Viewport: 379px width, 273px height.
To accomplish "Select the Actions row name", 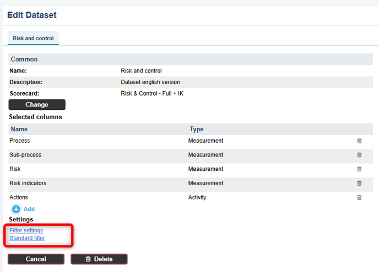I will 19,198.
